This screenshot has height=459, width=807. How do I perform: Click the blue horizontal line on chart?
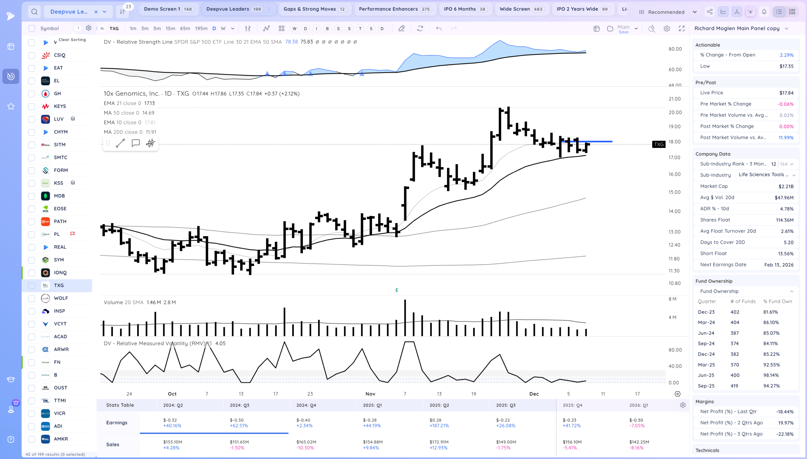click(600, 142)
